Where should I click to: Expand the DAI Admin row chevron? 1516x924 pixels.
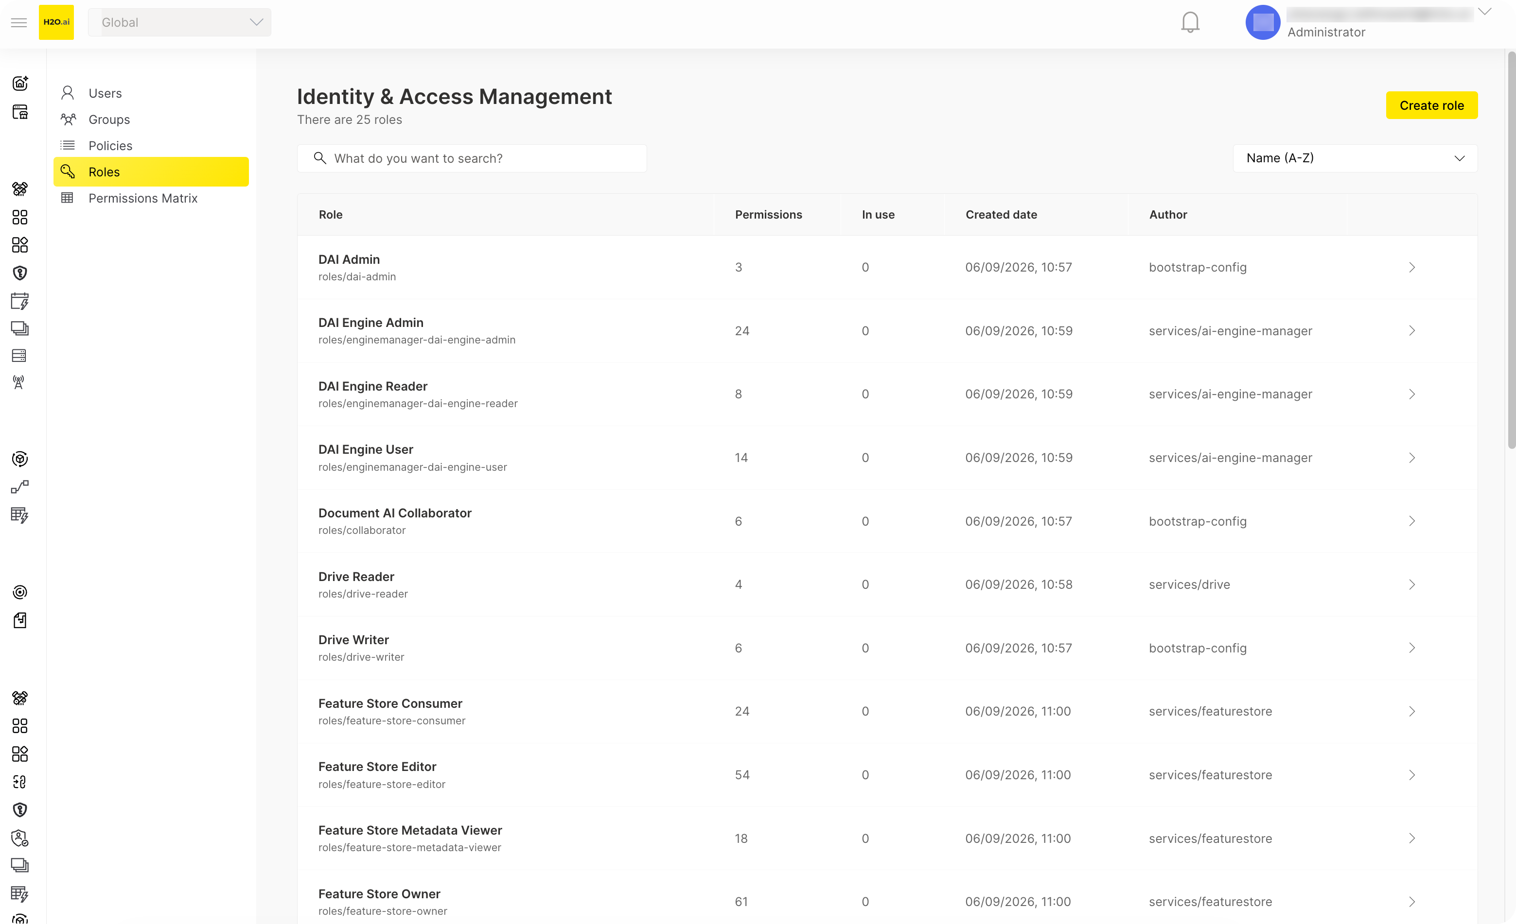click(1412, 267)
